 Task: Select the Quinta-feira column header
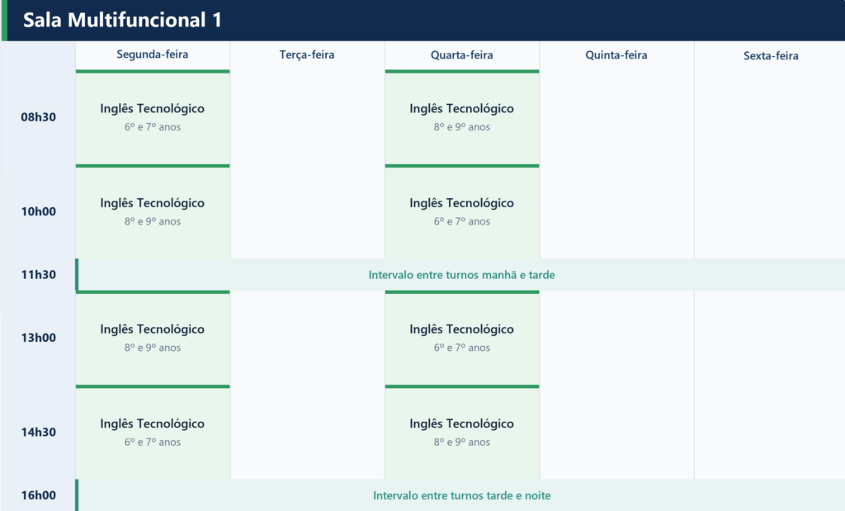point(616,55)
